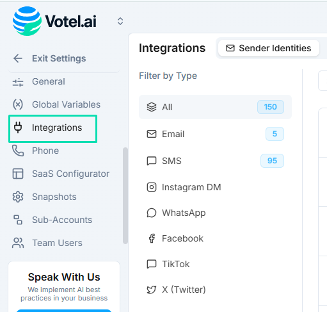
Task: Click the Instagram camera icon
Action: tap(152, 187)
